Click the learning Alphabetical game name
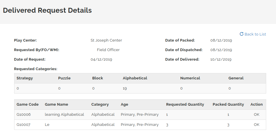 click(64, 115)
